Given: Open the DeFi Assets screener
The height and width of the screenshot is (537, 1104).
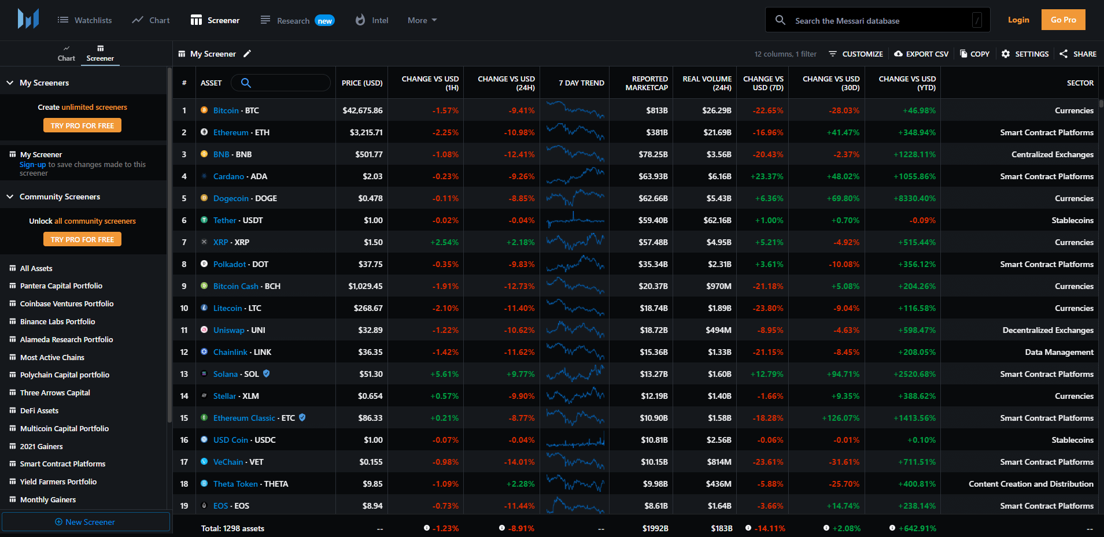Looking at the screenshot, I should pyautogui.click(x=39, y=411).
